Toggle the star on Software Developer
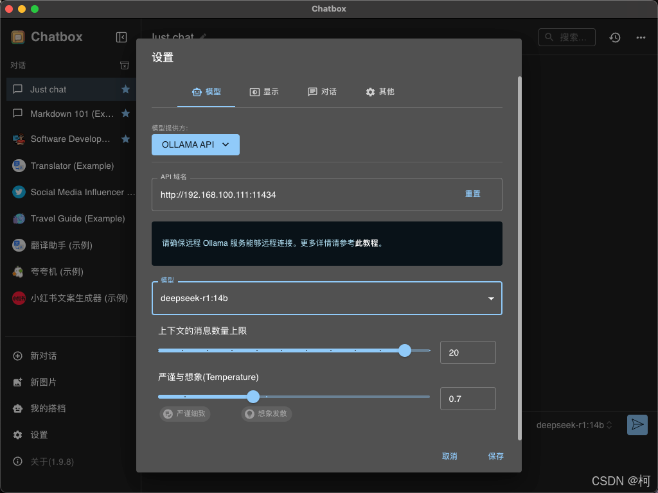Screen dimensions: 658x493 [x=125, y=139]
